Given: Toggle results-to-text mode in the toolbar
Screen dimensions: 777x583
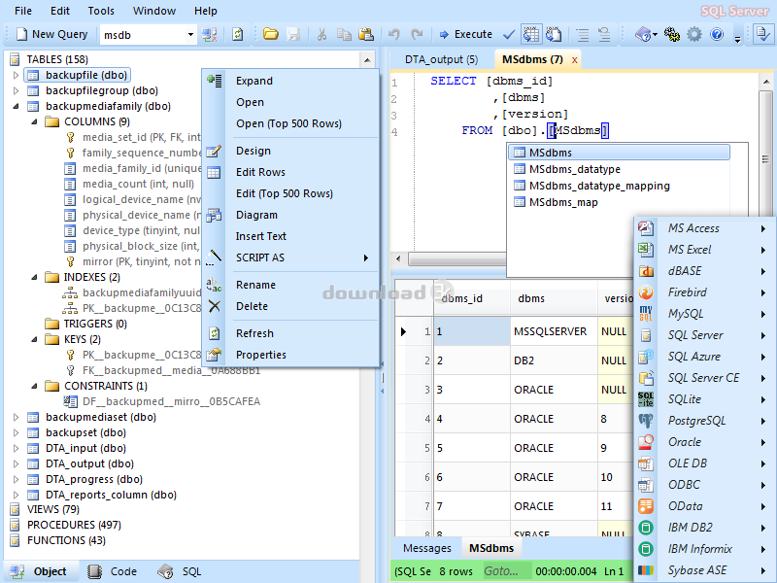Looking at the screenshot, I should pyautogui.click(x=553, y=34).
